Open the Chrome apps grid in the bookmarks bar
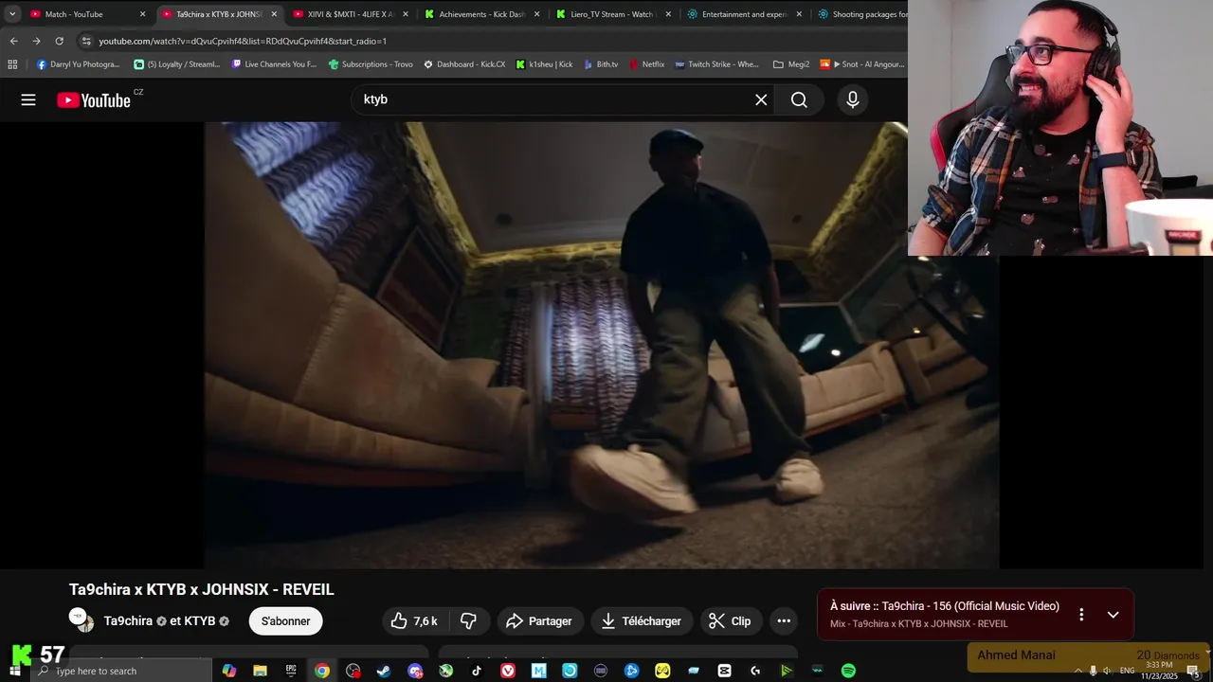Screen dimensions: 1213x682 pyautogui.click(x=12, y=64)
